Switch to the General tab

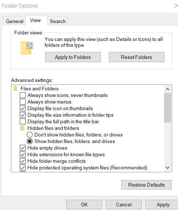pyautogui.click(x=15, y=21)
